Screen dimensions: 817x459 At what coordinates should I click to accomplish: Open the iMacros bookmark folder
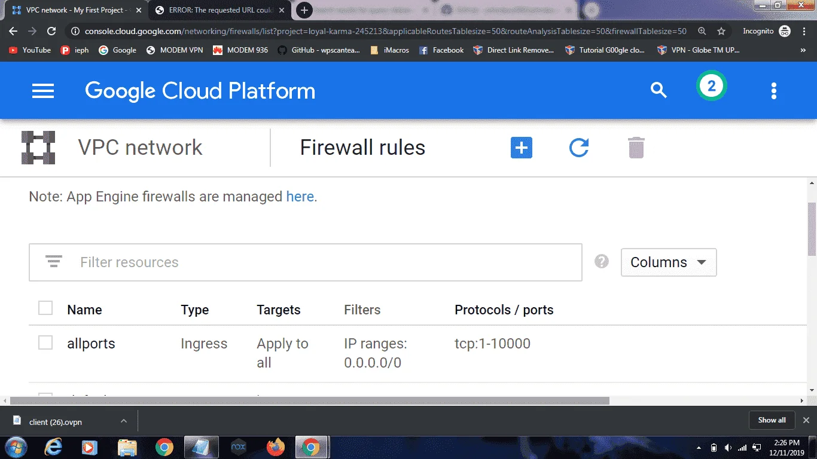(390, 50)
